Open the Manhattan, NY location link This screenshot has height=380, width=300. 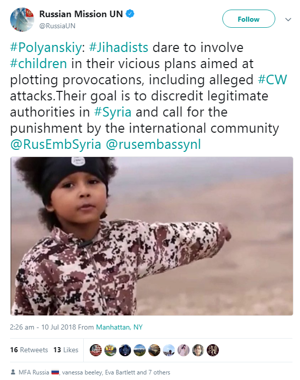pos(119,327)
